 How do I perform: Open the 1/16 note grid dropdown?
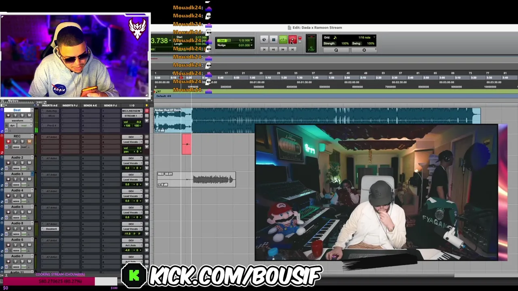coord(366,38)
